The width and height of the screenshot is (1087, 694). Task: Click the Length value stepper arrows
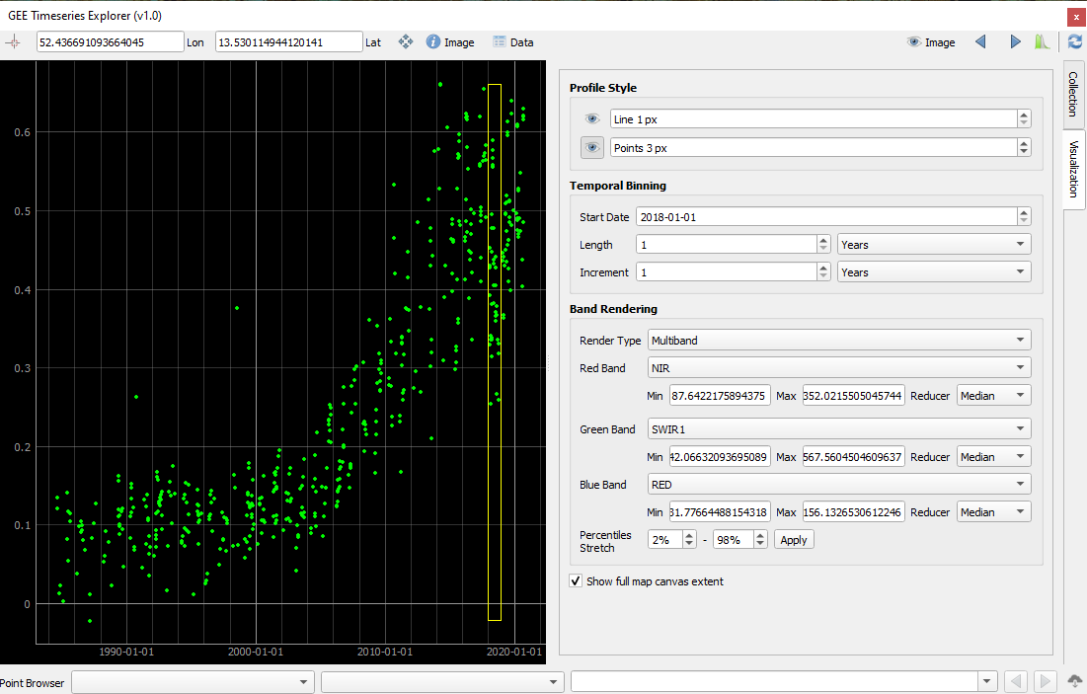point(823,245)
